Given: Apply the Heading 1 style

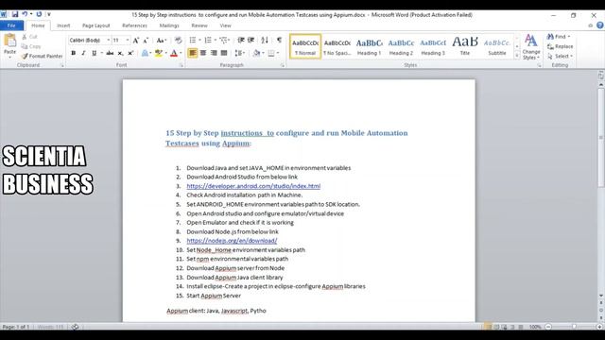Looking at the screenshot, I should coord(369,46).
